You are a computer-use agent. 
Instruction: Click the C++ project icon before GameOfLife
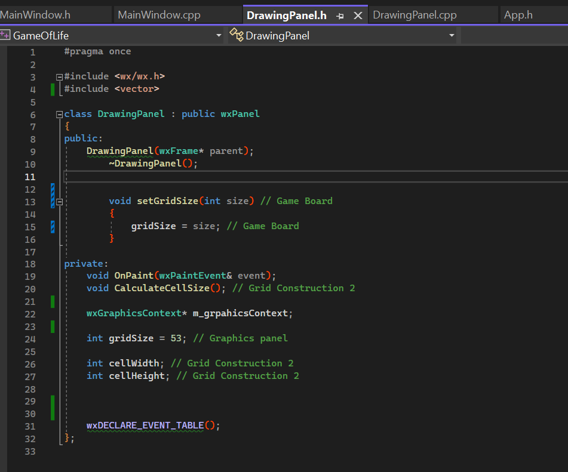6,35
